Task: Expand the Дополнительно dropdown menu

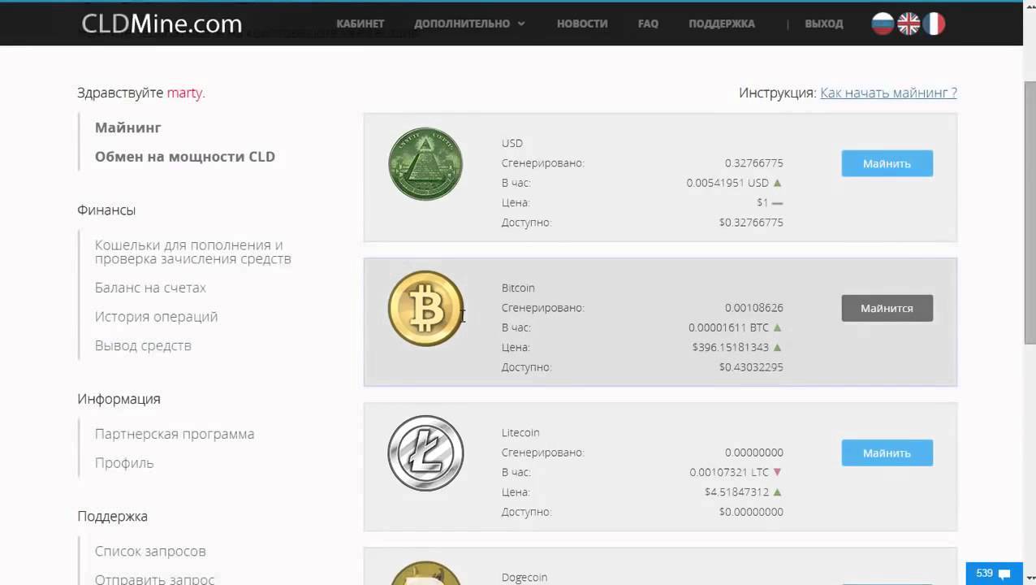Action: coord(469,24)
